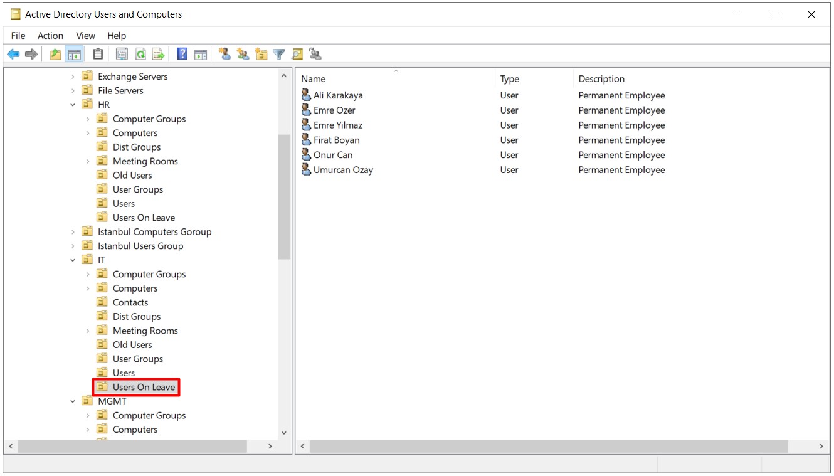The height and width of the screenshot is (476, 834).
Task: Select the Users OU under IT
Action: pos(124,373)
